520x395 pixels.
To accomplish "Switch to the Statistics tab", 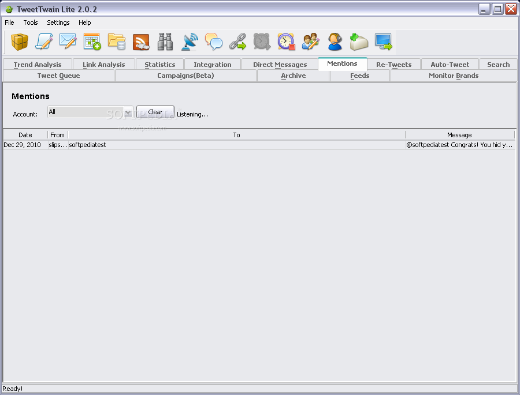I will point(160,65).
